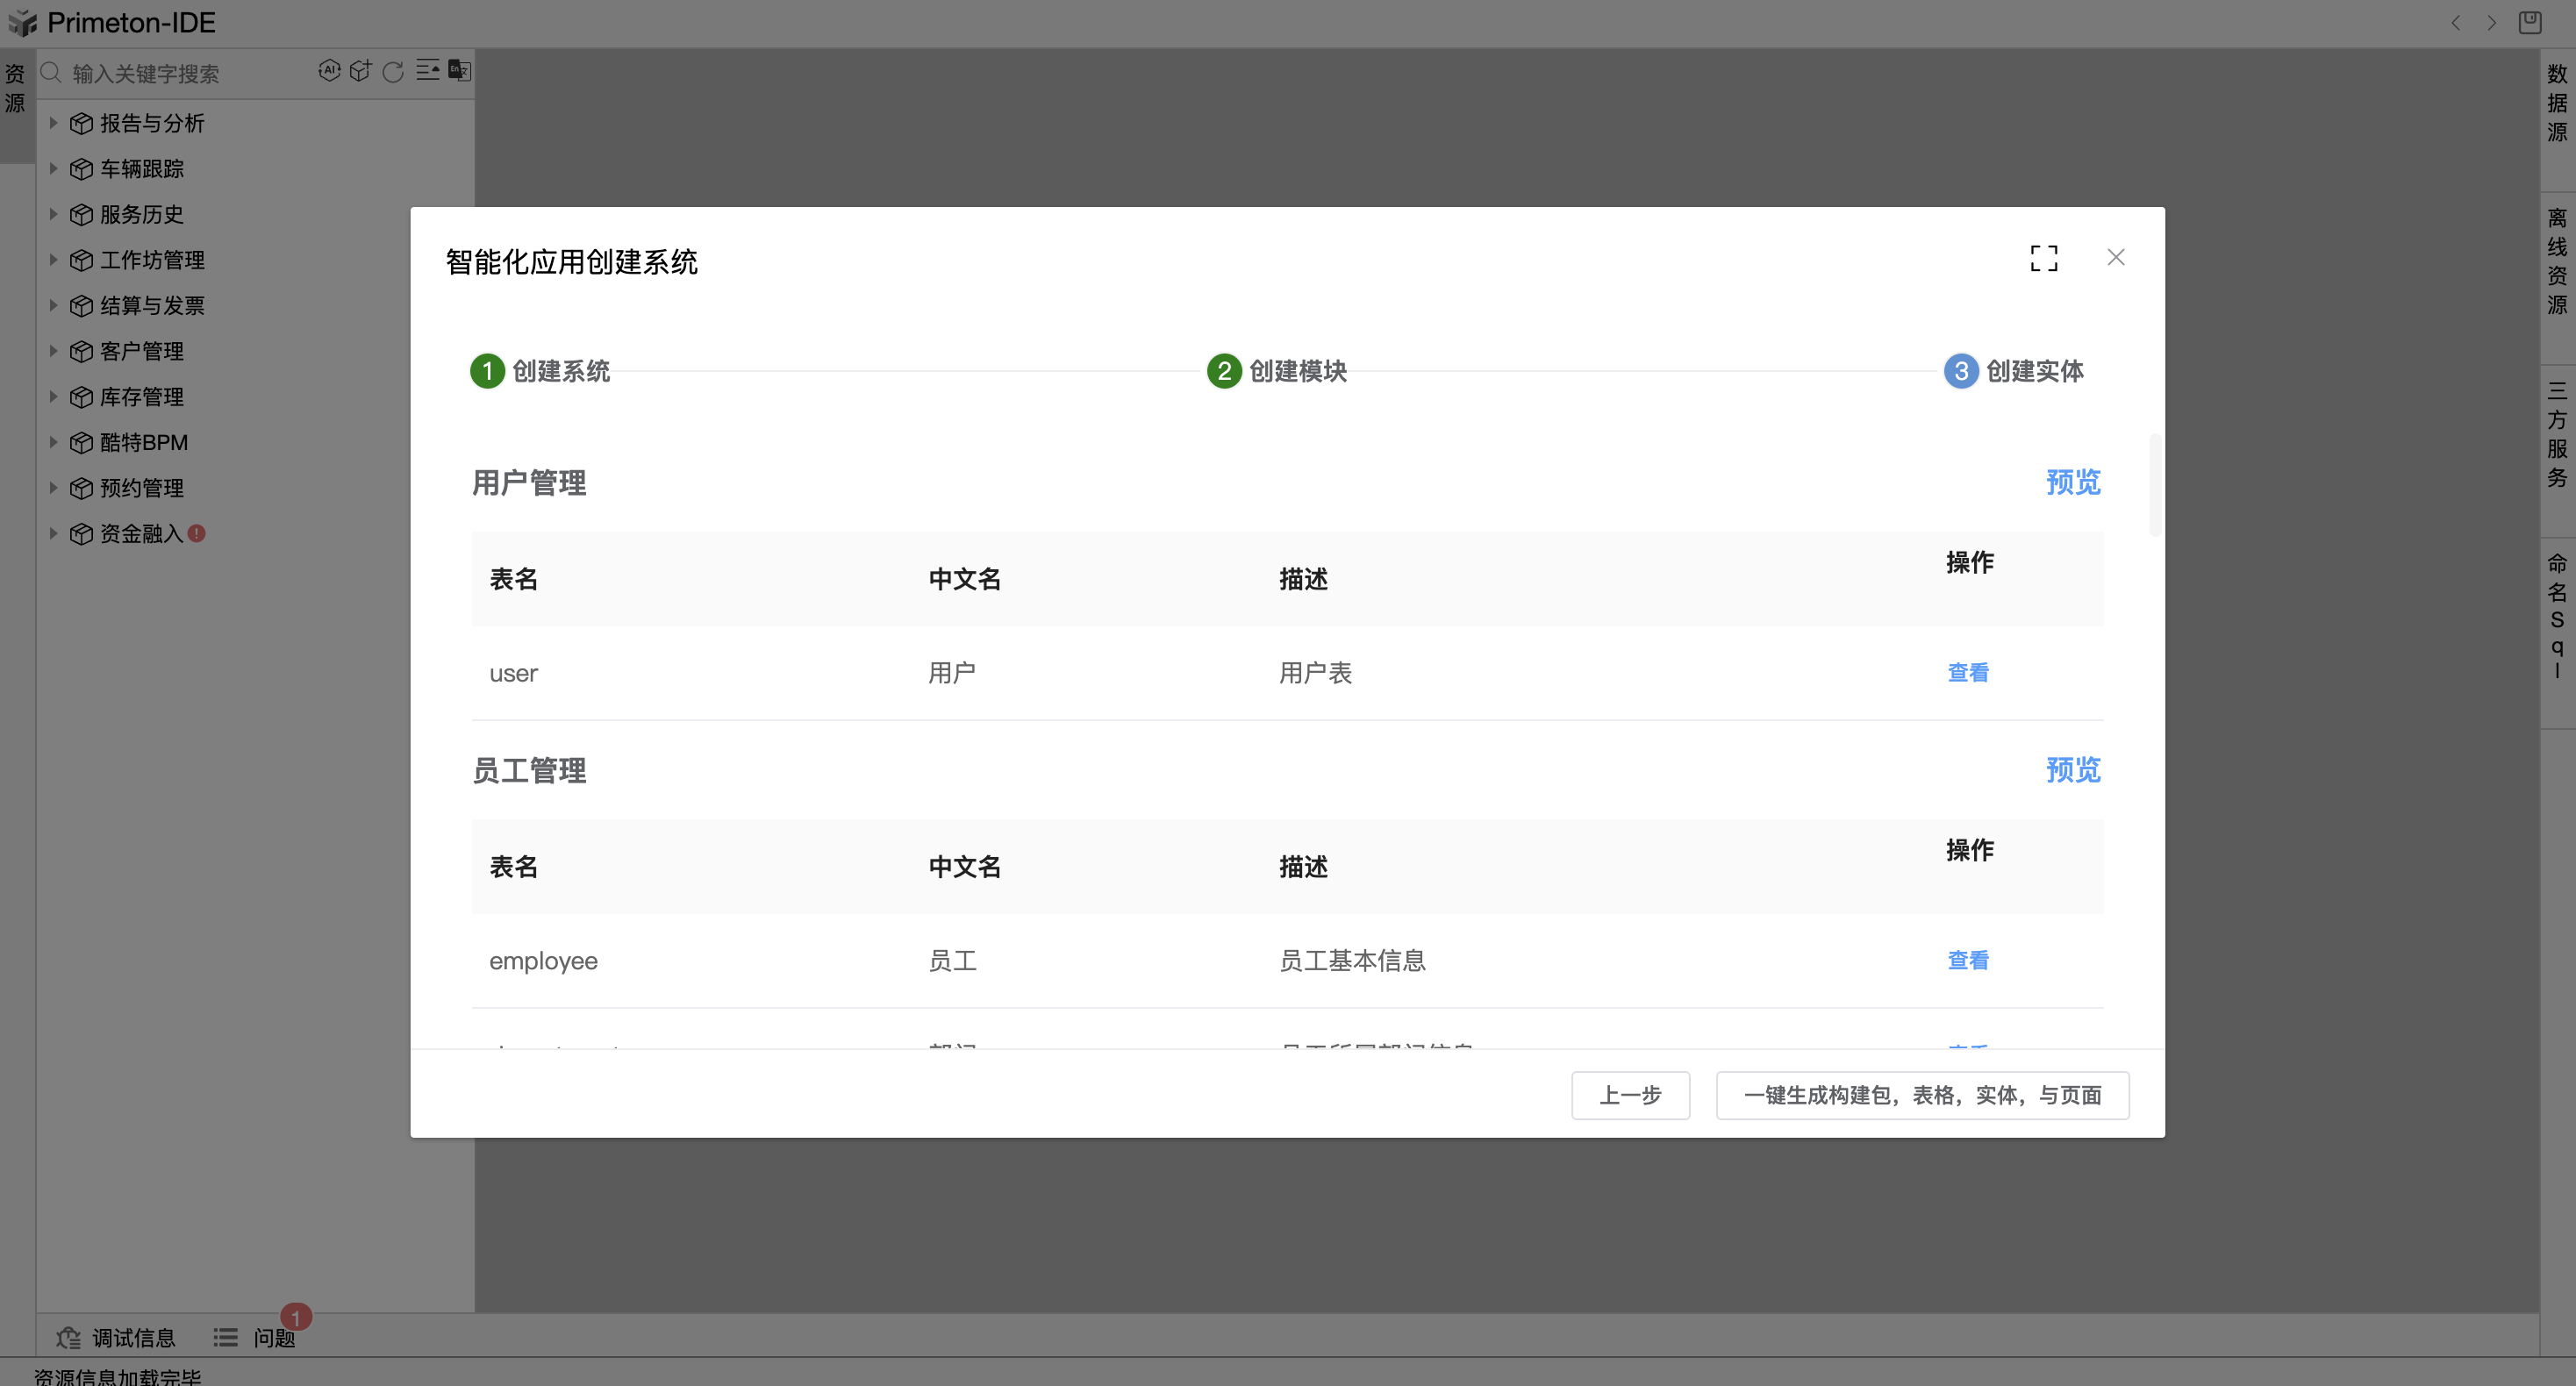The image size is (2576, 1386).
Task: Toggle the En/文 language switch icon
Action: point(459,71)
